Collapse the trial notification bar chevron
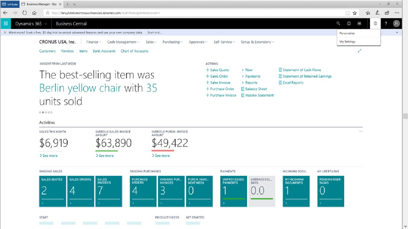The height and width of the screenshot is (229, 408). coord(397,32)
